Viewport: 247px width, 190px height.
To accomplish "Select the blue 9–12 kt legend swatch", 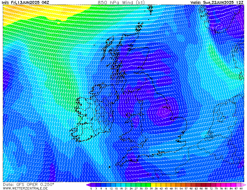I will click(x=108, y=185).
